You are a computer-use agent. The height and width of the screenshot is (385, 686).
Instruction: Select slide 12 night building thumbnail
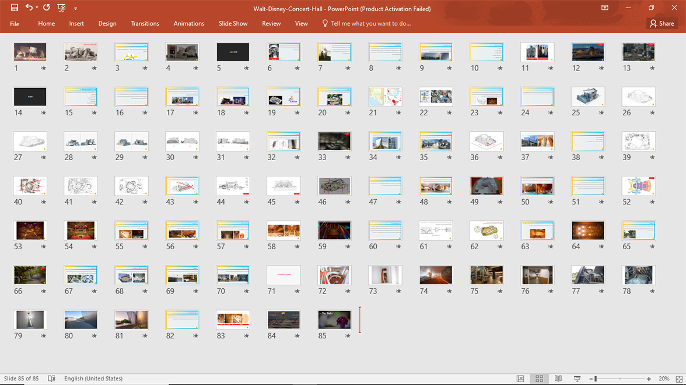[x=588, y=52]
